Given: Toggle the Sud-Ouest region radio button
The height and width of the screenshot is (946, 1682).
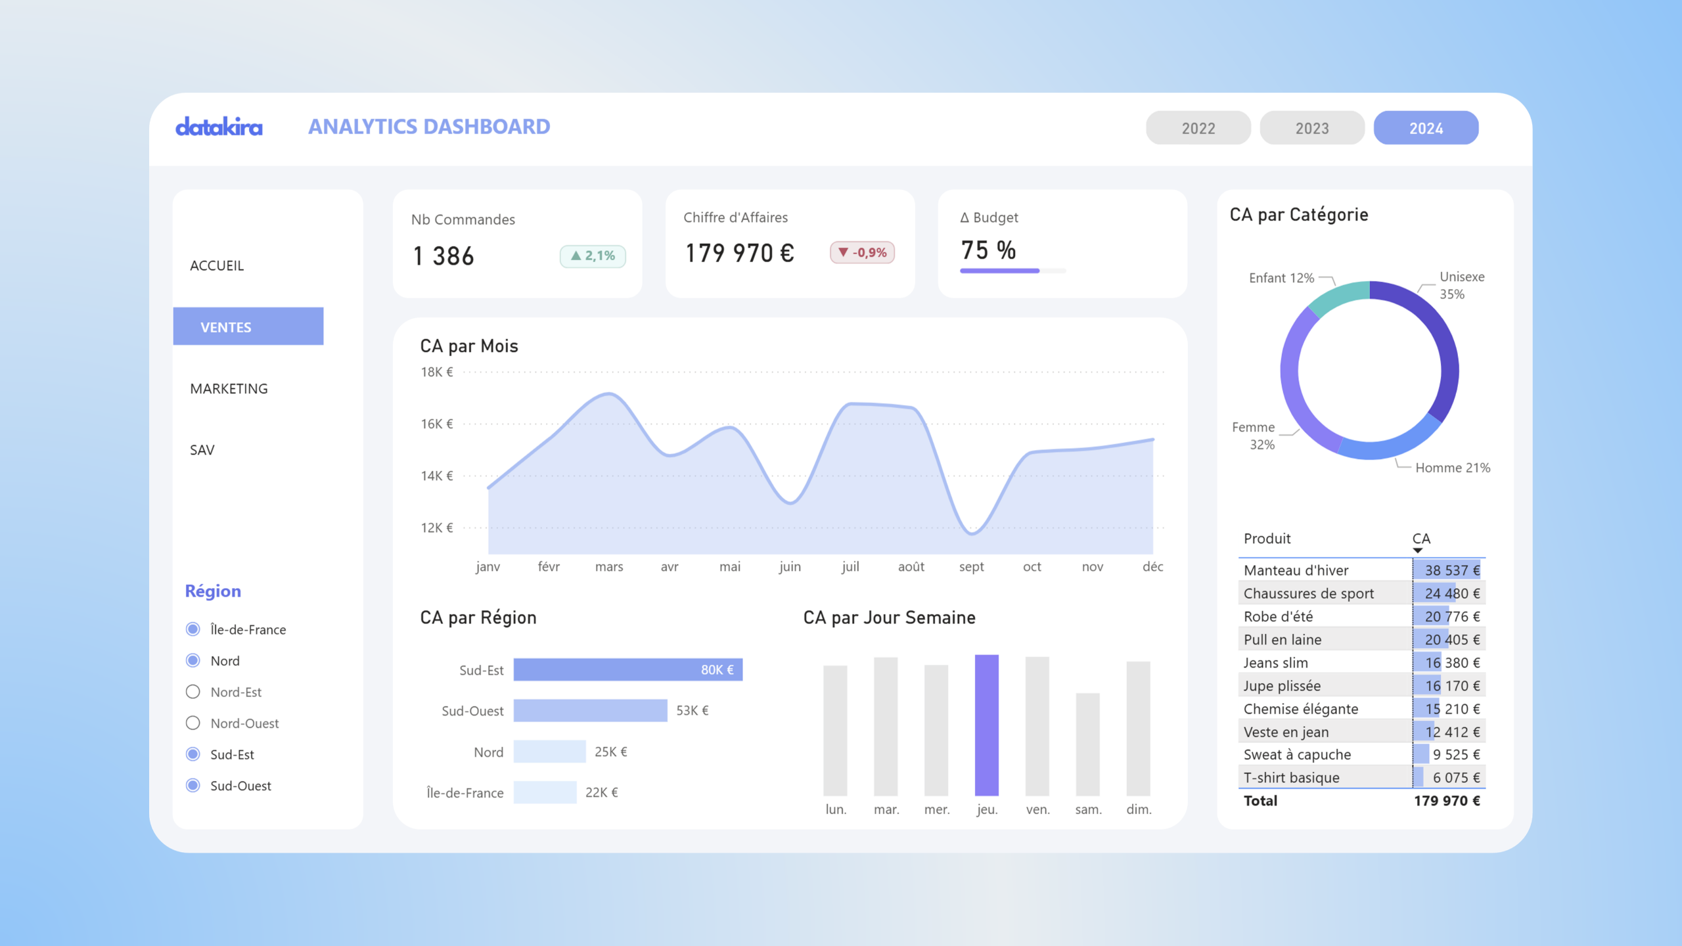Looking at the screenshot, I should (193, 786).
